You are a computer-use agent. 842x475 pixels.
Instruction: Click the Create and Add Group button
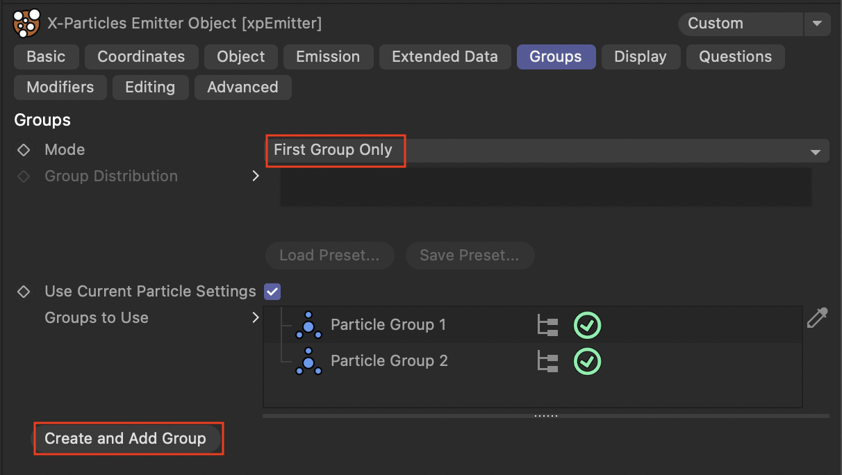click(x=126, y=439)
